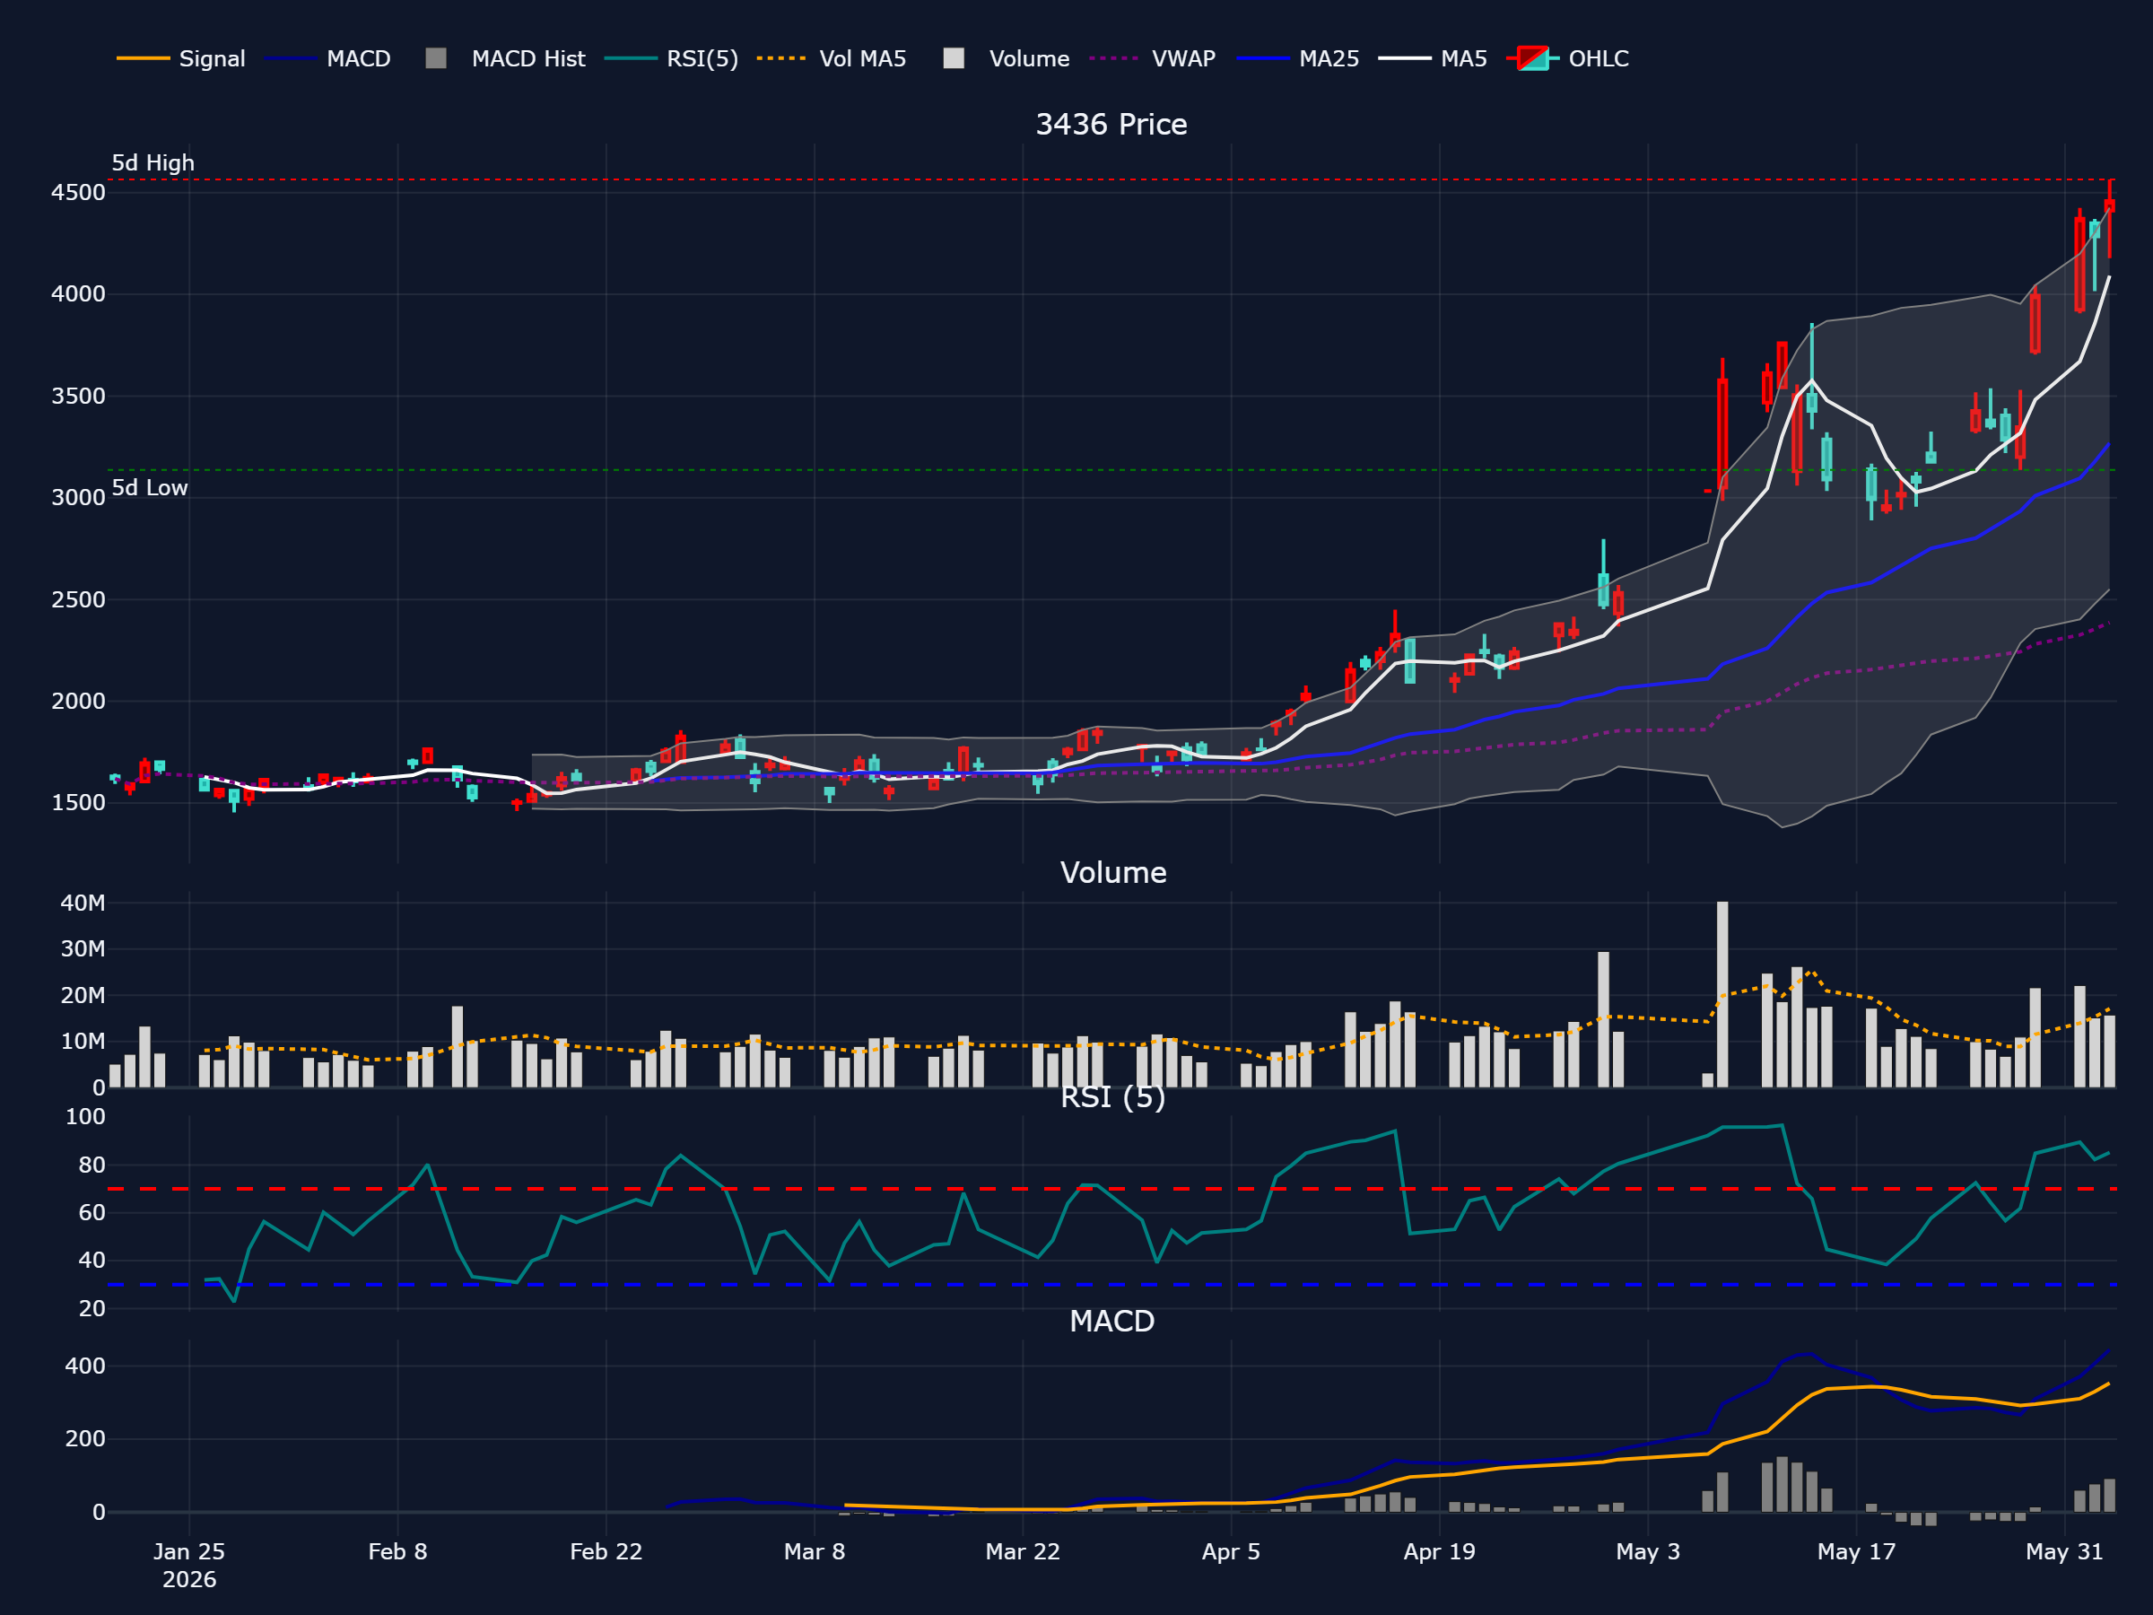The height and width of the screenshot is (1615, 2153).
Task: Click the last red candlestick near 4500
Action: tap(2109, 206)
